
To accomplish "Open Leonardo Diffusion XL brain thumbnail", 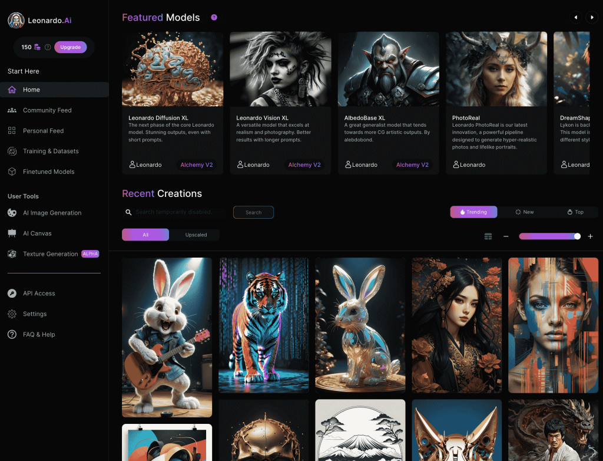I will [173, 69].
